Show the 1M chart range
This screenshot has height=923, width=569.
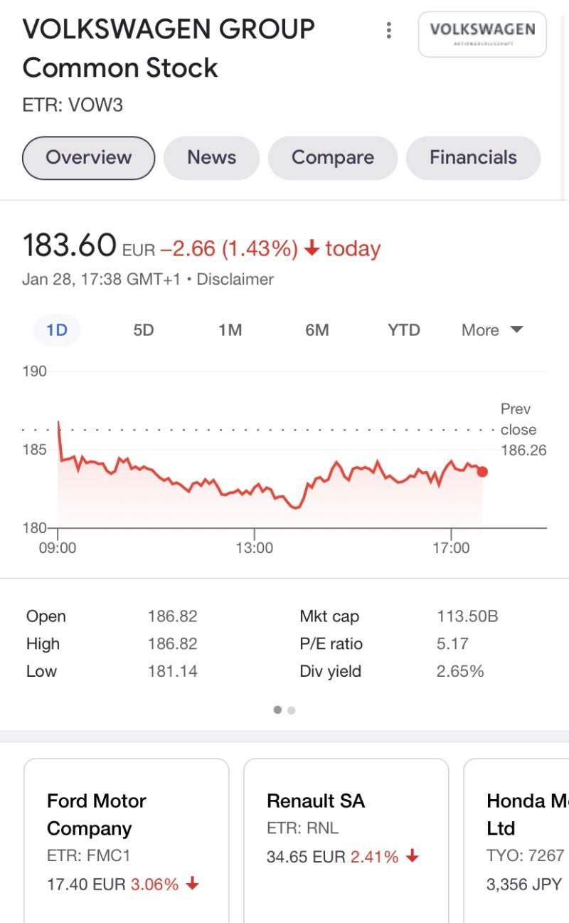coord(230,330)
